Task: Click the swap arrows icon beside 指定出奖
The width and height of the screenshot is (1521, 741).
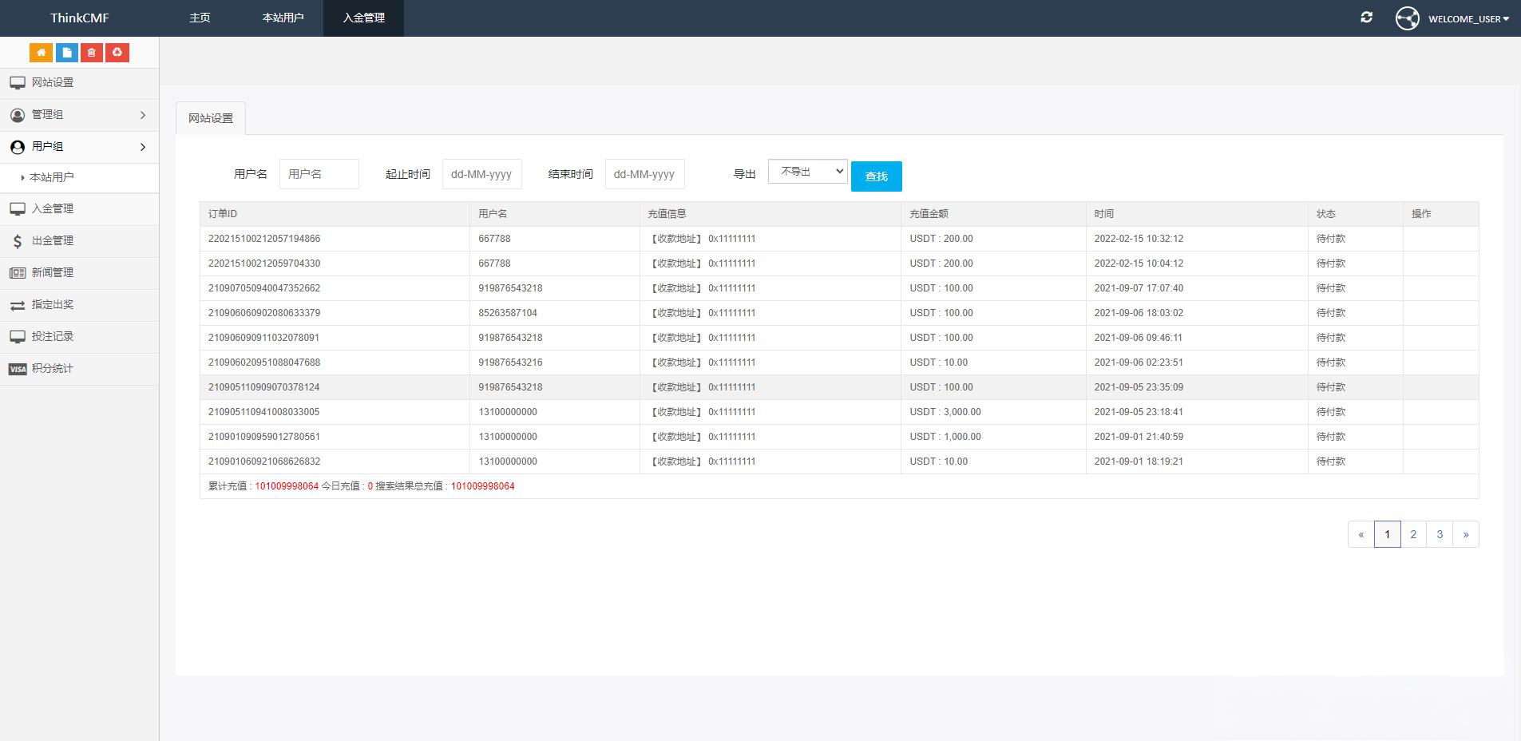Action: point(18,305)
